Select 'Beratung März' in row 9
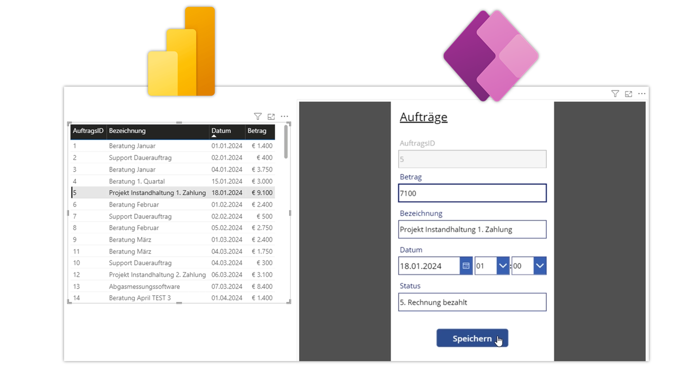Image resolution: width=675 pixels, height=379 pixels. click(130, 240)
